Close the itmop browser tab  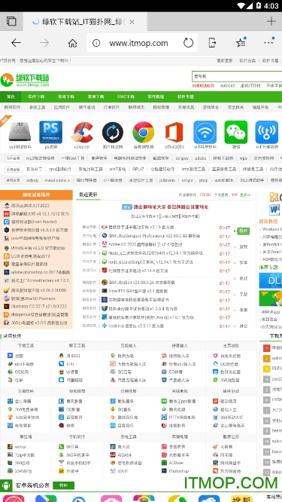point(132,22)
